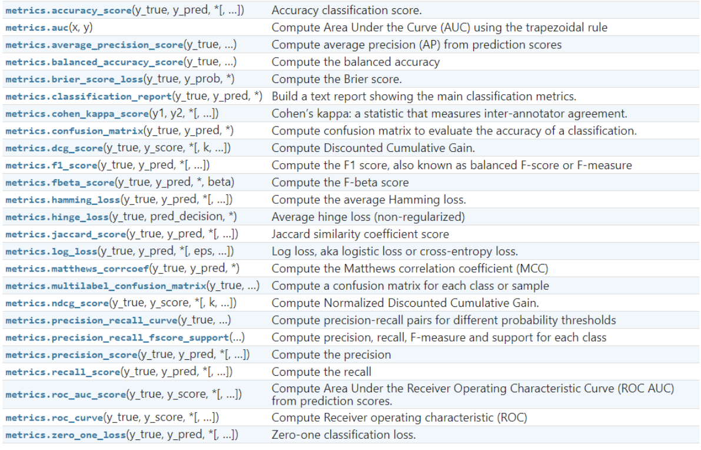This screenshot has width=701, height=450.
Task: Click 'Compute Normalized Discounted Cumulative Gain.' text
Action: [405, 303]
